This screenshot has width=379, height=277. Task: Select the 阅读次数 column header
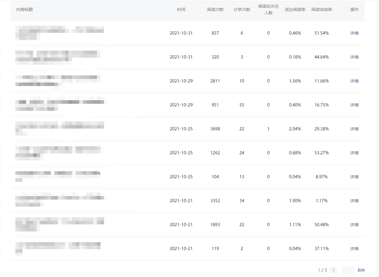click(215, 9)
